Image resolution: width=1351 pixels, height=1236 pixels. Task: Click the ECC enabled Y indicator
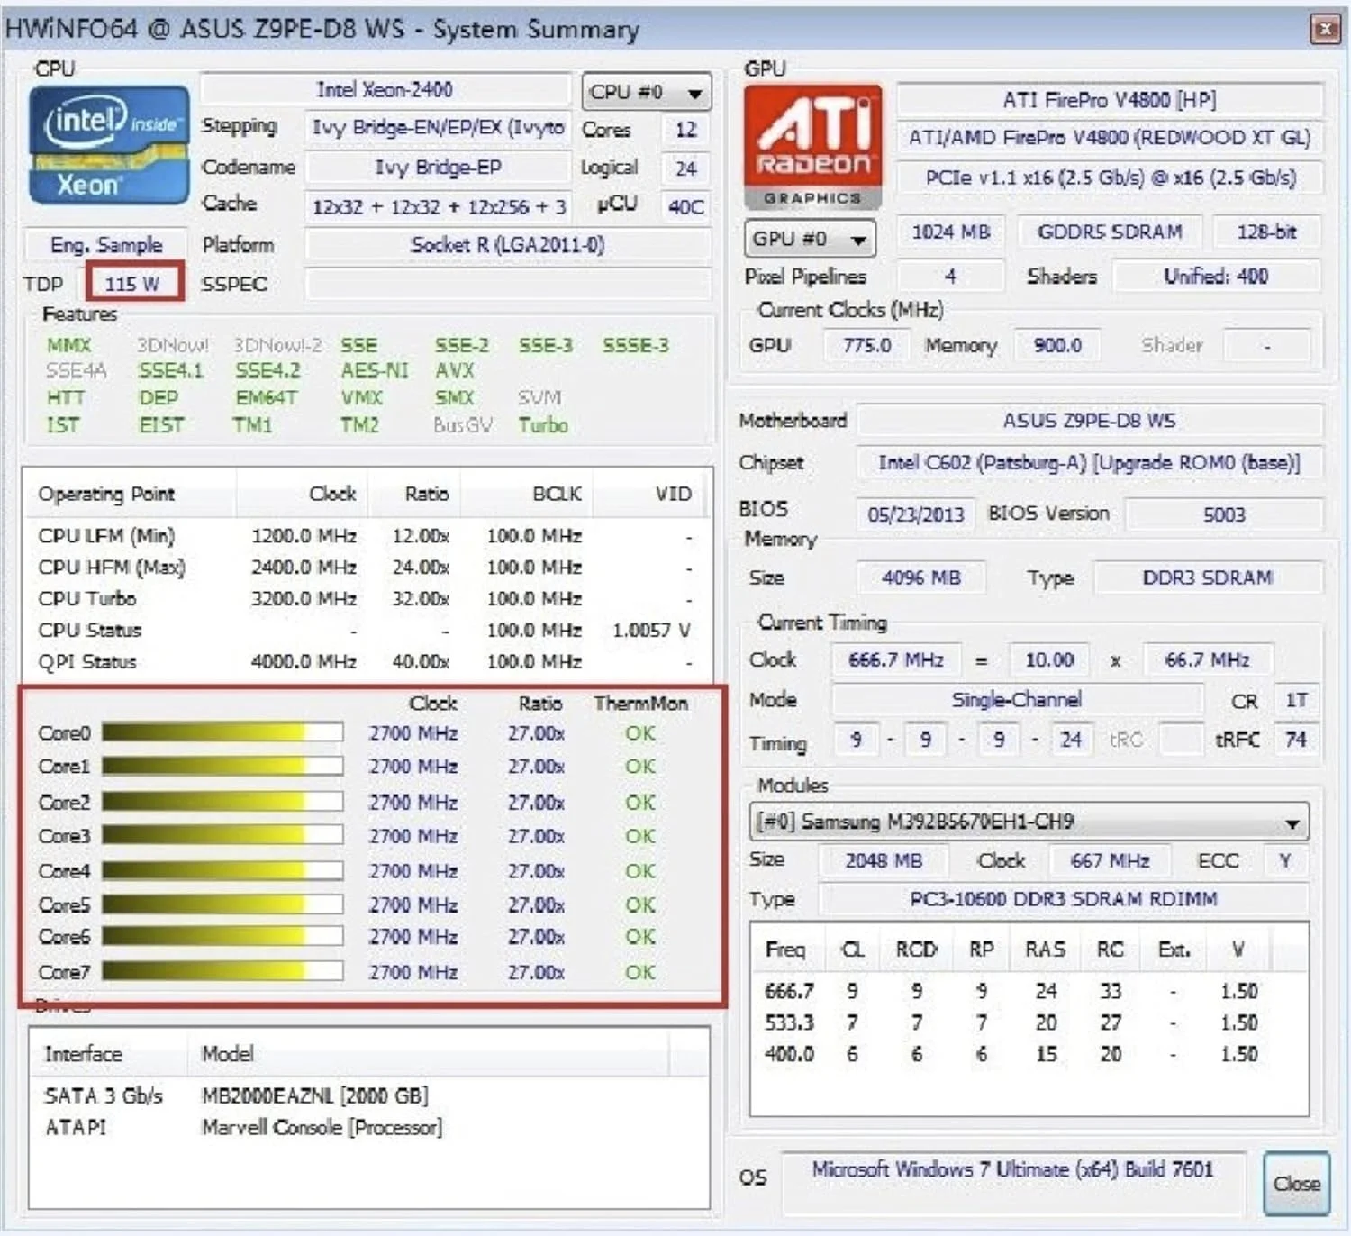(x=1283, y=860)
